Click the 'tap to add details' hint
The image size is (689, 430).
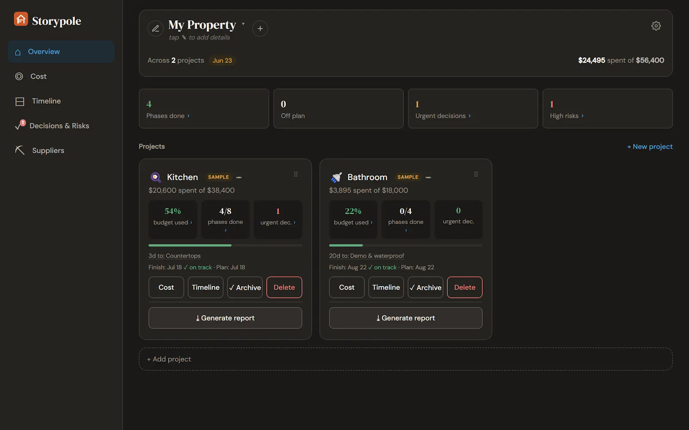click(199, 37)
